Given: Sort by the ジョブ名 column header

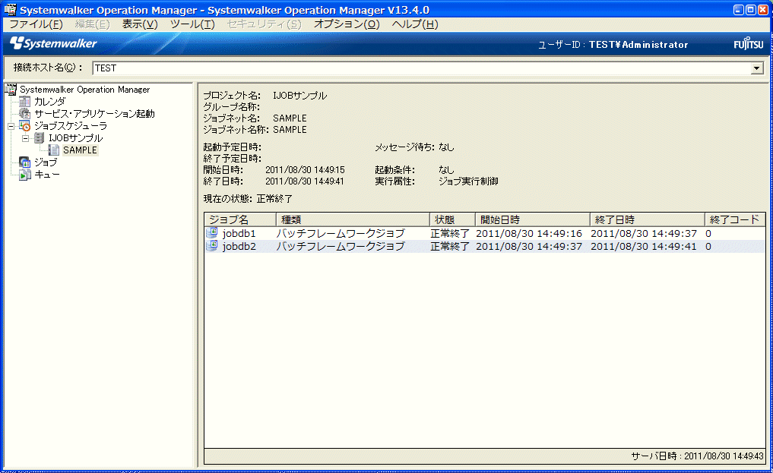Looking at the screenshot, I should tap(240, 219).
